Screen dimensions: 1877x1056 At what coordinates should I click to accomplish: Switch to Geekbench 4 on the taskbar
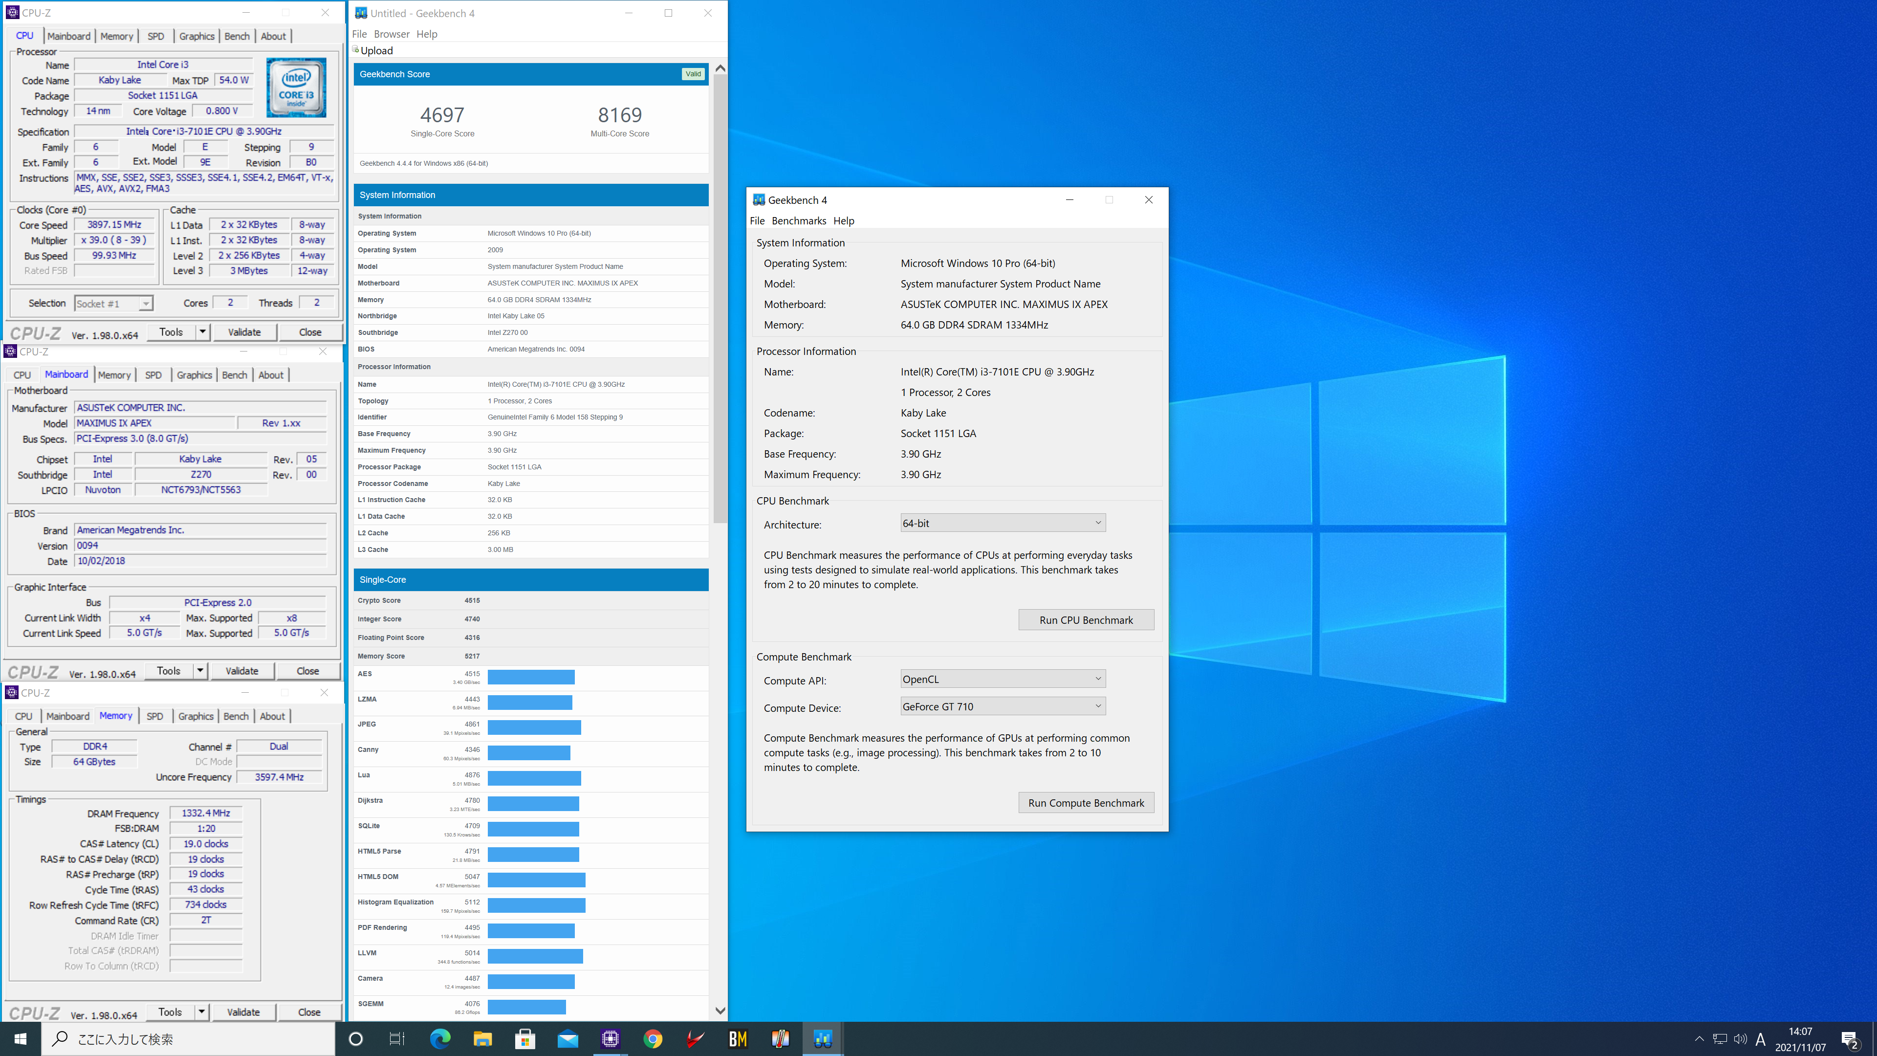click(823, 1038)
